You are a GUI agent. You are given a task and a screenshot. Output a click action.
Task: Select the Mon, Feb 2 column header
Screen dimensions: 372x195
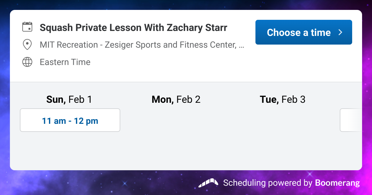(x=176, y=99)
